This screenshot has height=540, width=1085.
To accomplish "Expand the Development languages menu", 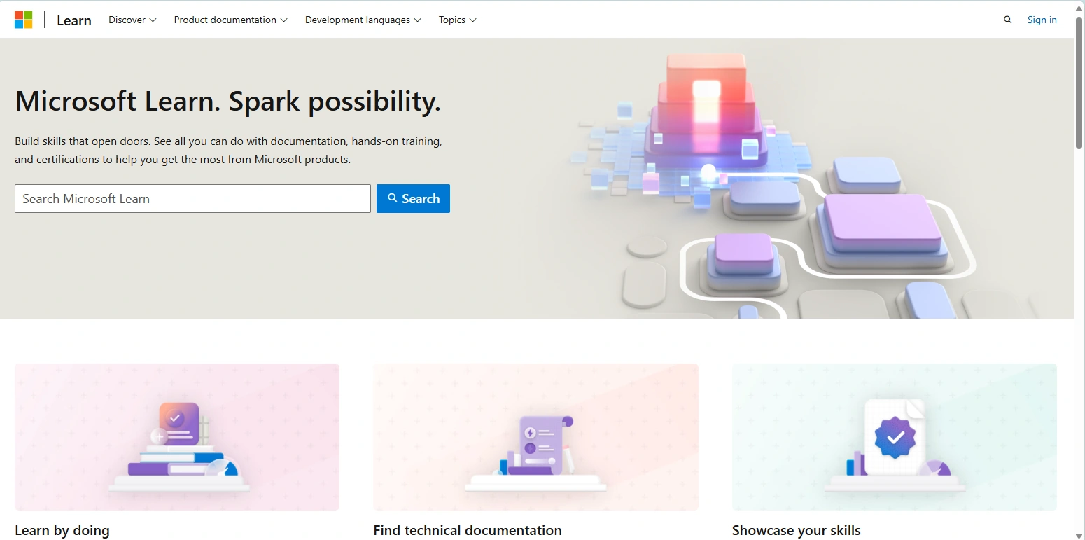I will [363, 20].
